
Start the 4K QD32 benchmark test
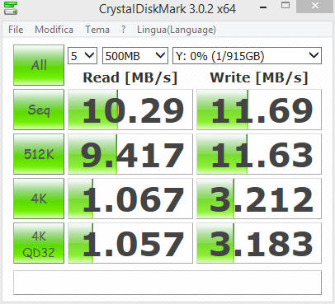pos(39,243)
